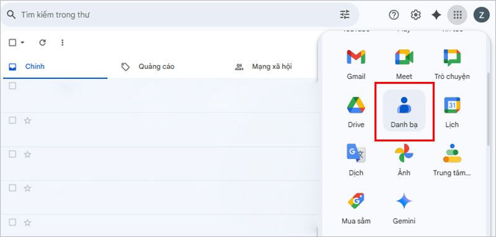Star the third email row
Screen dimensions: 496x237
(x=27, y=154)
